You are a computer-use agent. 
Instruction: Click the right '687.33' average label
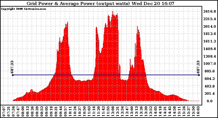tap(198, 67)
